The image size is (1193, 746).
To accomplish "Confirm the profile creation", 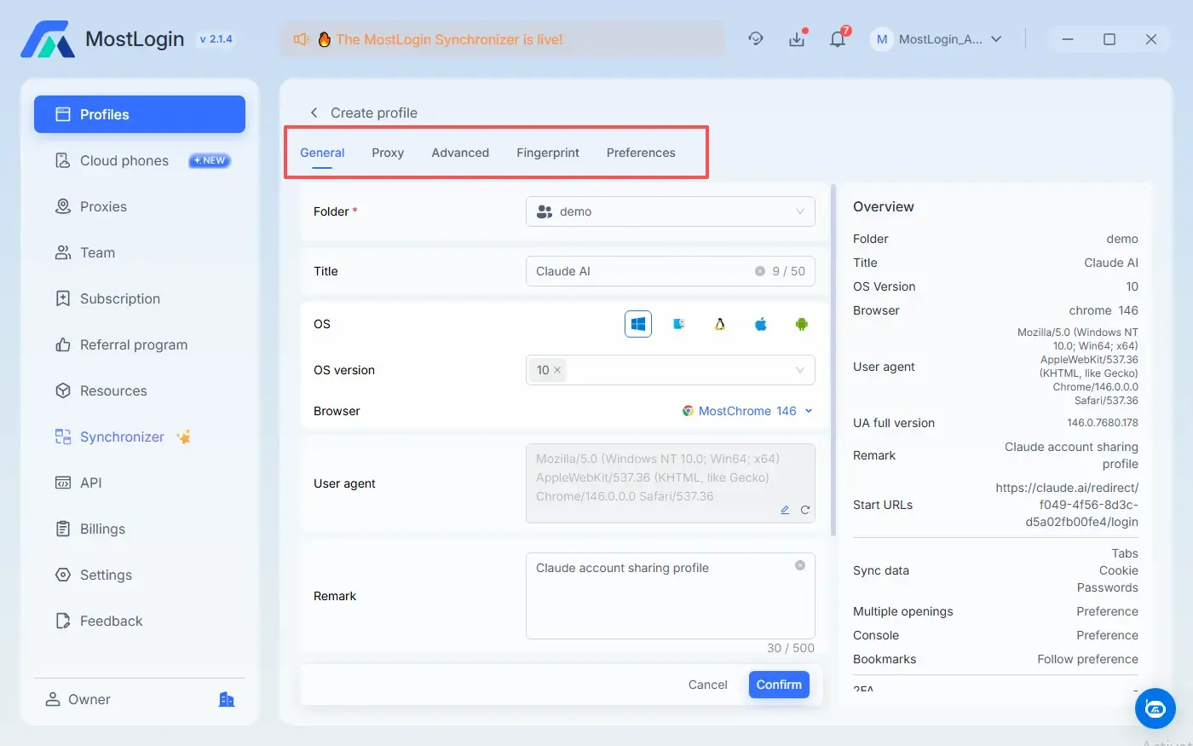I will tap(779, 685).
